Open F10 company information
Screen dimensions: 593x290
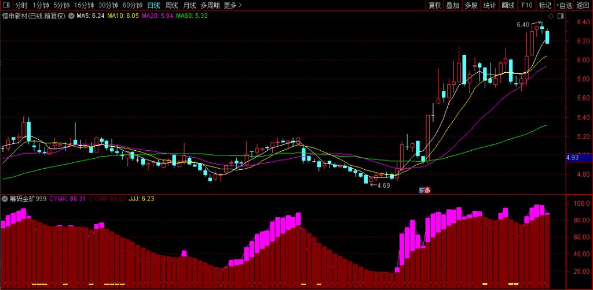click(x=526, y=5)
